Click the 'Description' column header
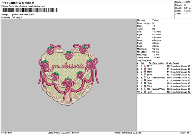 pyautogui.click(x=158, y=63)
